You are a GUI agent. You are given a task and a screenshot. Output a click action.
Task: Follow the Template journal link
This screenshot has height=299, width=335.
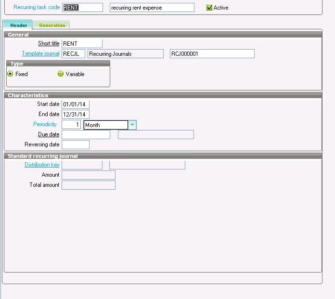(40, 53)
